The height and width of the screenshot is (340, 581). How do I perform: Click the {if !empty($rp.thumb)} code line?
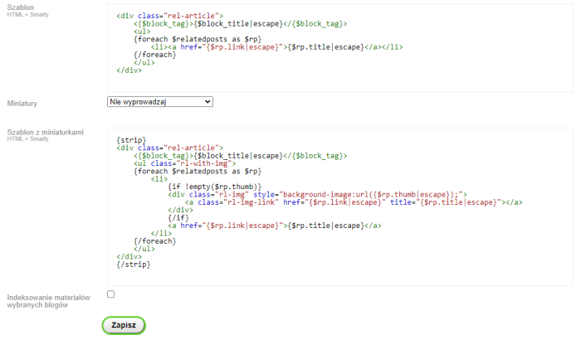coord(214,186)
